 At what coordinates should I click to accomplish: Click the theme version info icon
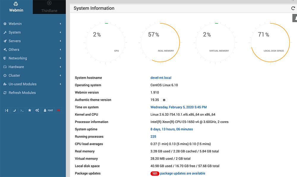pos(164,100)
